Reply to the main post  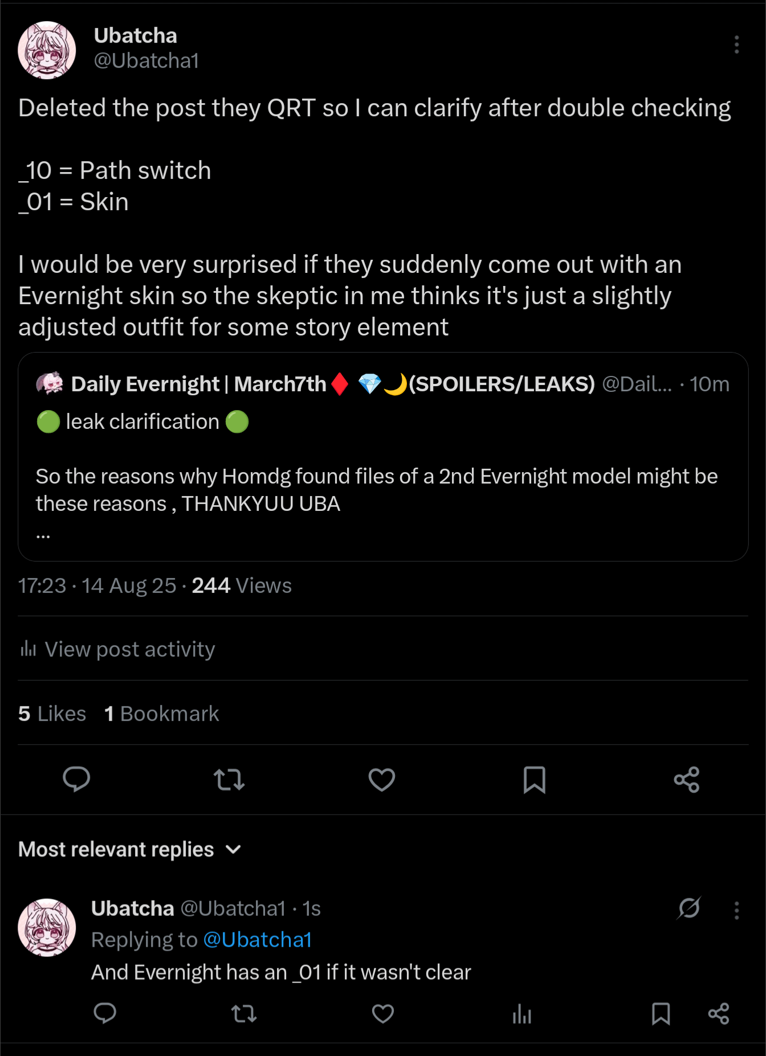(x=76, y=779)
